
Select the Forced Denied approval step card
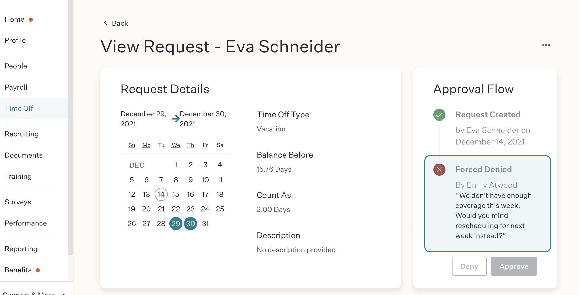point(488,204)
